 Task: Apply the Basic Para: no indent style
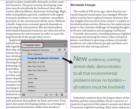(43, 62)
